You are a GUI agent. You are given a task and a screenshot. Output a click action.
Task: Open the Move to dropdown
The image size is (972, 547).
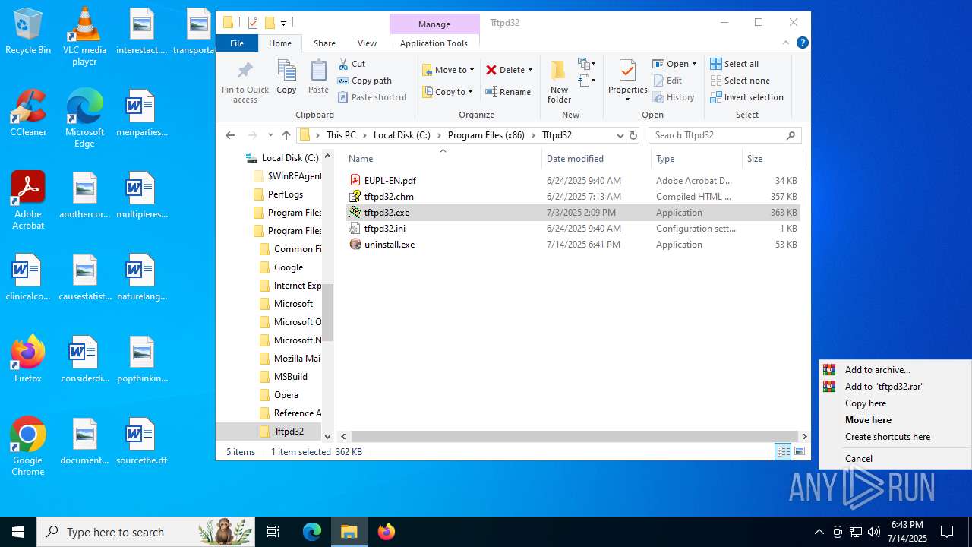tap(448, 70)
